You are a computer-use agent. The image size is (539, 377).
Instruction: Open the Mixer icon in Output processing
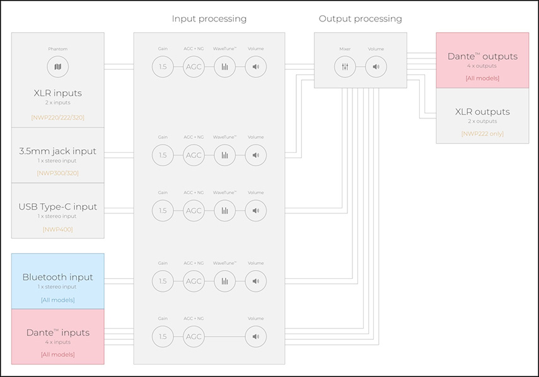(x=345, y=67)
